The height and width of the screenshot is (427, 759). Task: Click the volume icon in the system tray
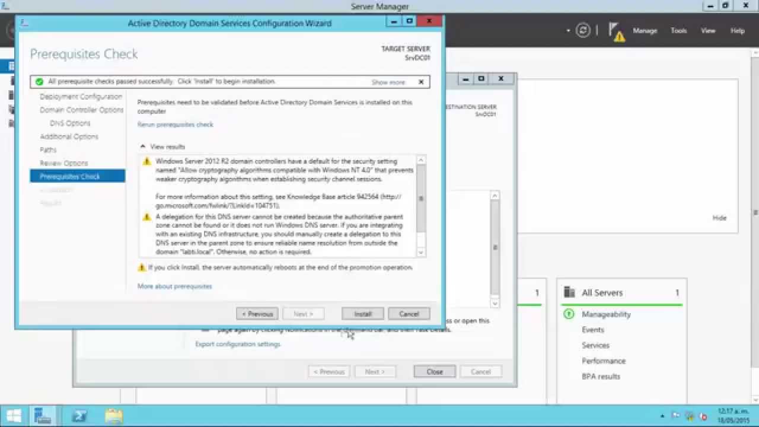click(703, 416)
